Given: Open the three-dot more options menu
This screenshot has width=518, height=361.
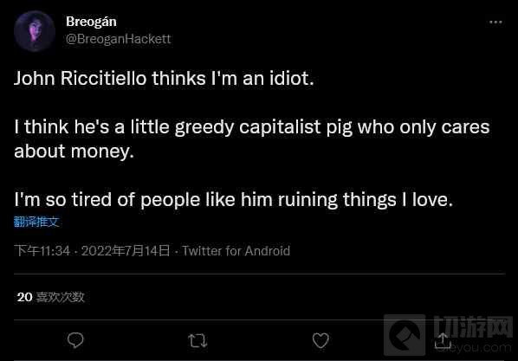Looking at the screenshot, I should [x=495, y=23].
